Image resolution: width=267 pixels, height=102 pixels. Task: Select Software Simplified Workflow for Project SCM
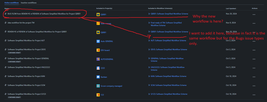(26, 85)
